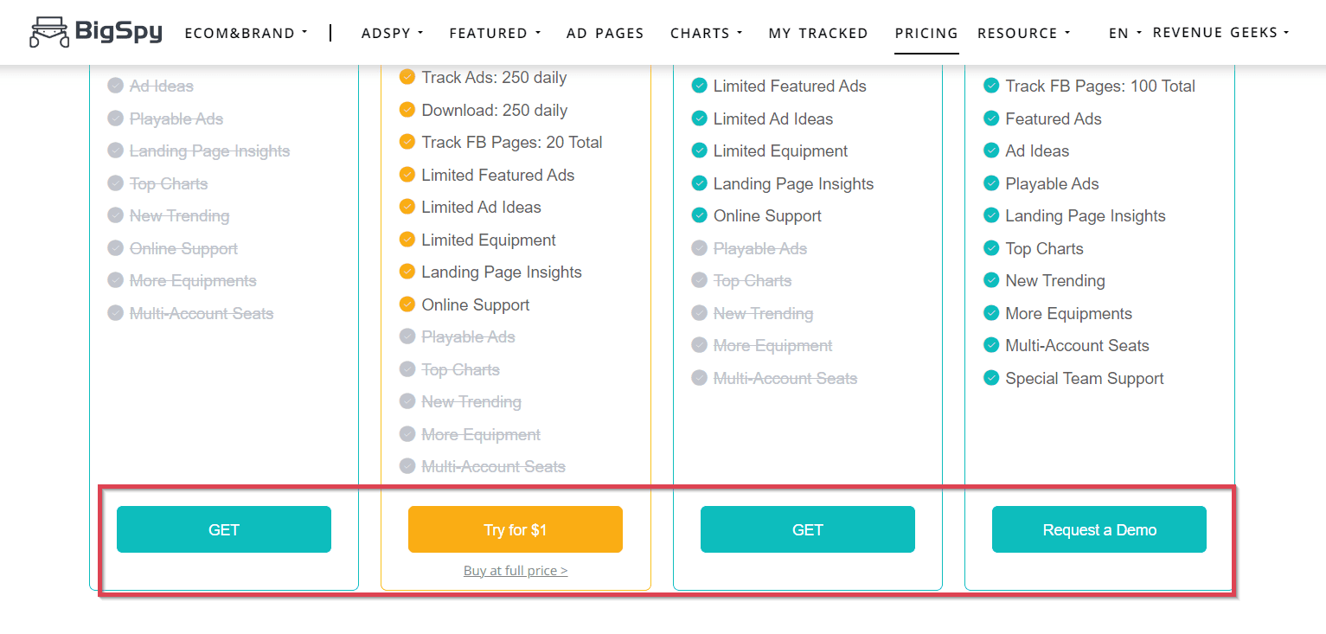Click the check icon beside Special Team Support
Viewport: 1326px width, 634px height.
(991, 378)
